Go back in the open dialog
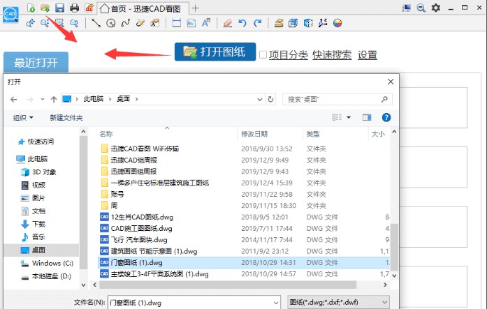 click(x=14, y=99)
